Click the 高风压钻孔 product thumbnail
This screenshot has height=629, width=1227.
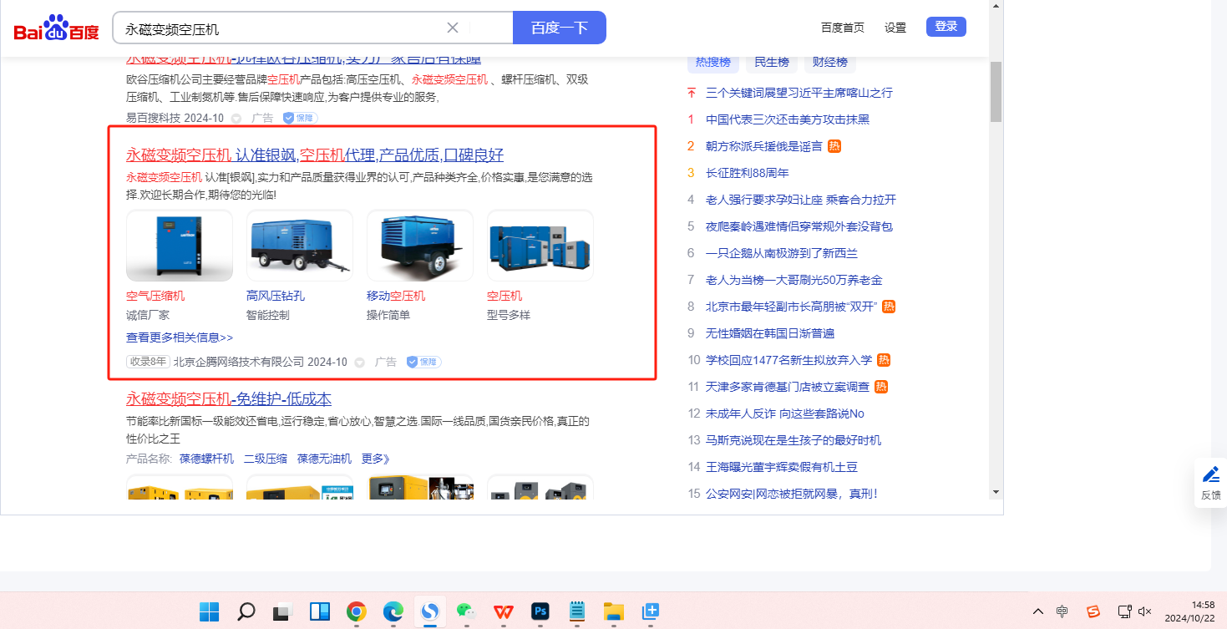coord(300,246)
